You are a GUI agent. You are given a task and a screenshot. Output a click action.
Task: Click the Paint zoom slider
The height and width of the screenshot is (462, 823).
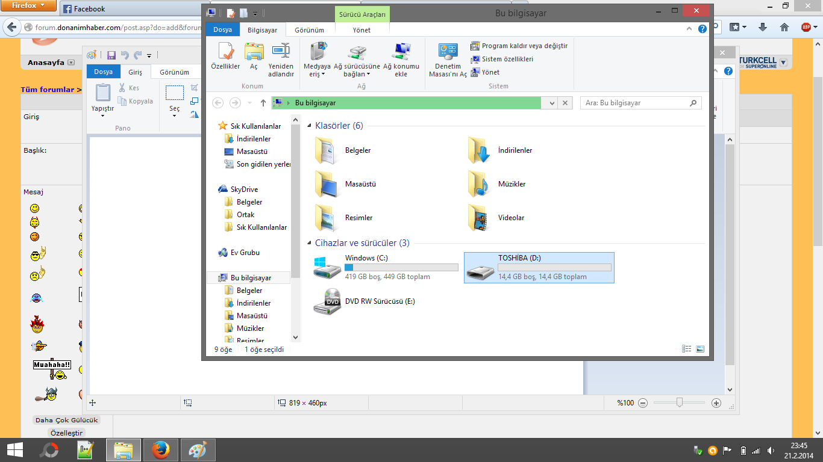[680, 402]
